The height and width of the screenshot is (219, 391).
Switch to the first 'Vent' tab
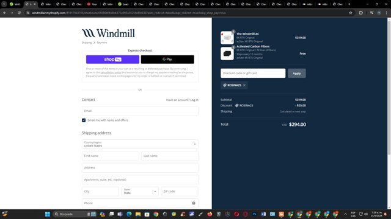15,4
